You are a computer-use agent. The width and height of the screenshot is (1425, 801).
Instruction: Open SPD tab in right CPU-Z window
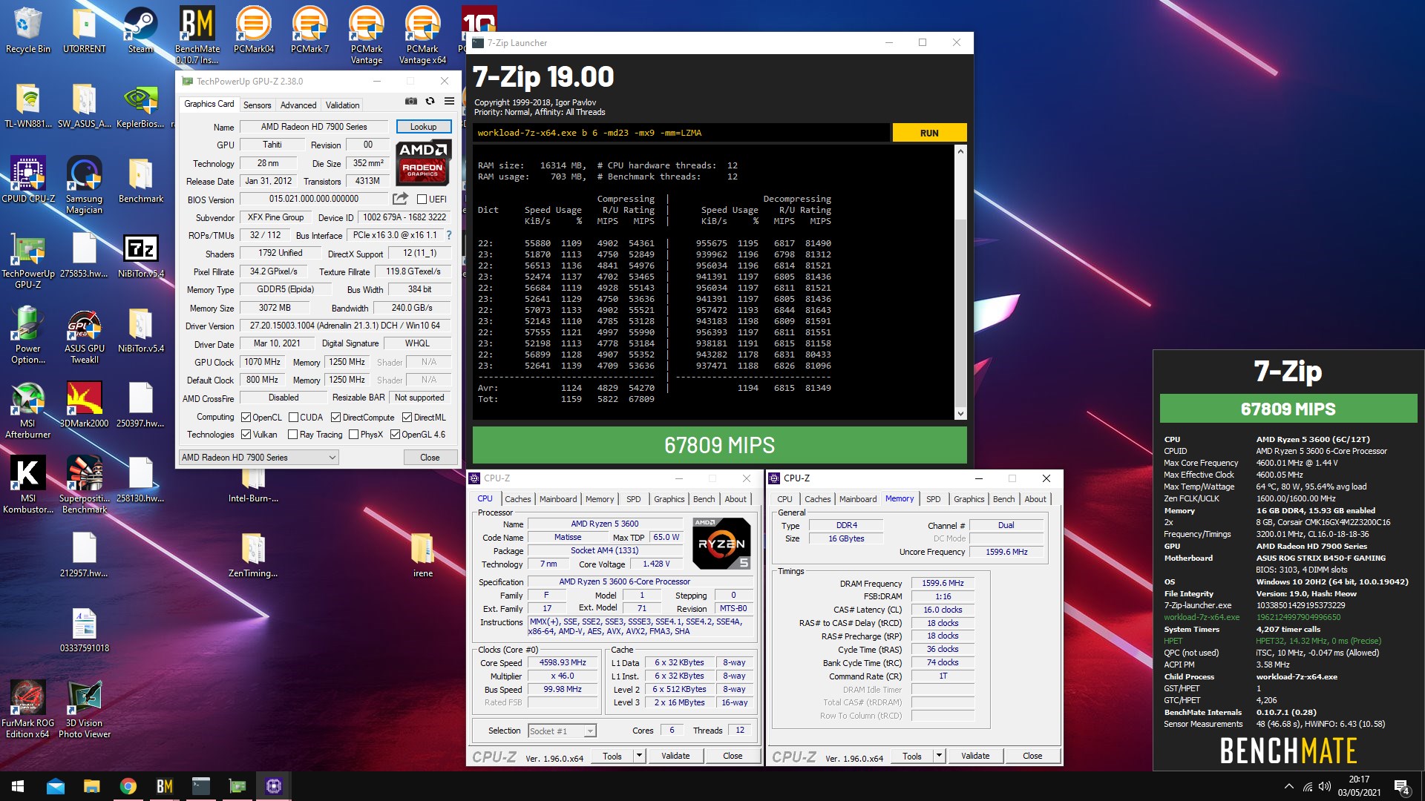[933, 499]
